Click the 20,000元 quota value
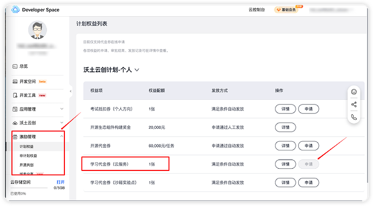Image resolution: width=373 pixels, height=206 pixels. tap(157, 127)
